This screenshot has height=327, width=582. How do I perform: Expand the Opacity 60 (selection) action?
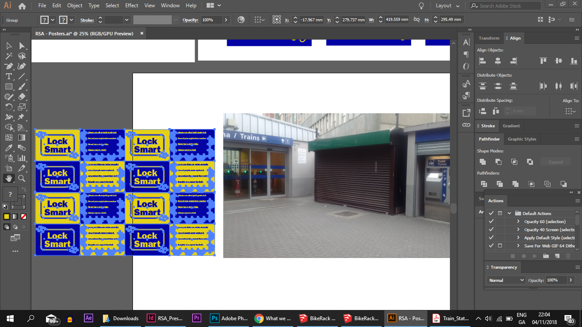(518, 221)
